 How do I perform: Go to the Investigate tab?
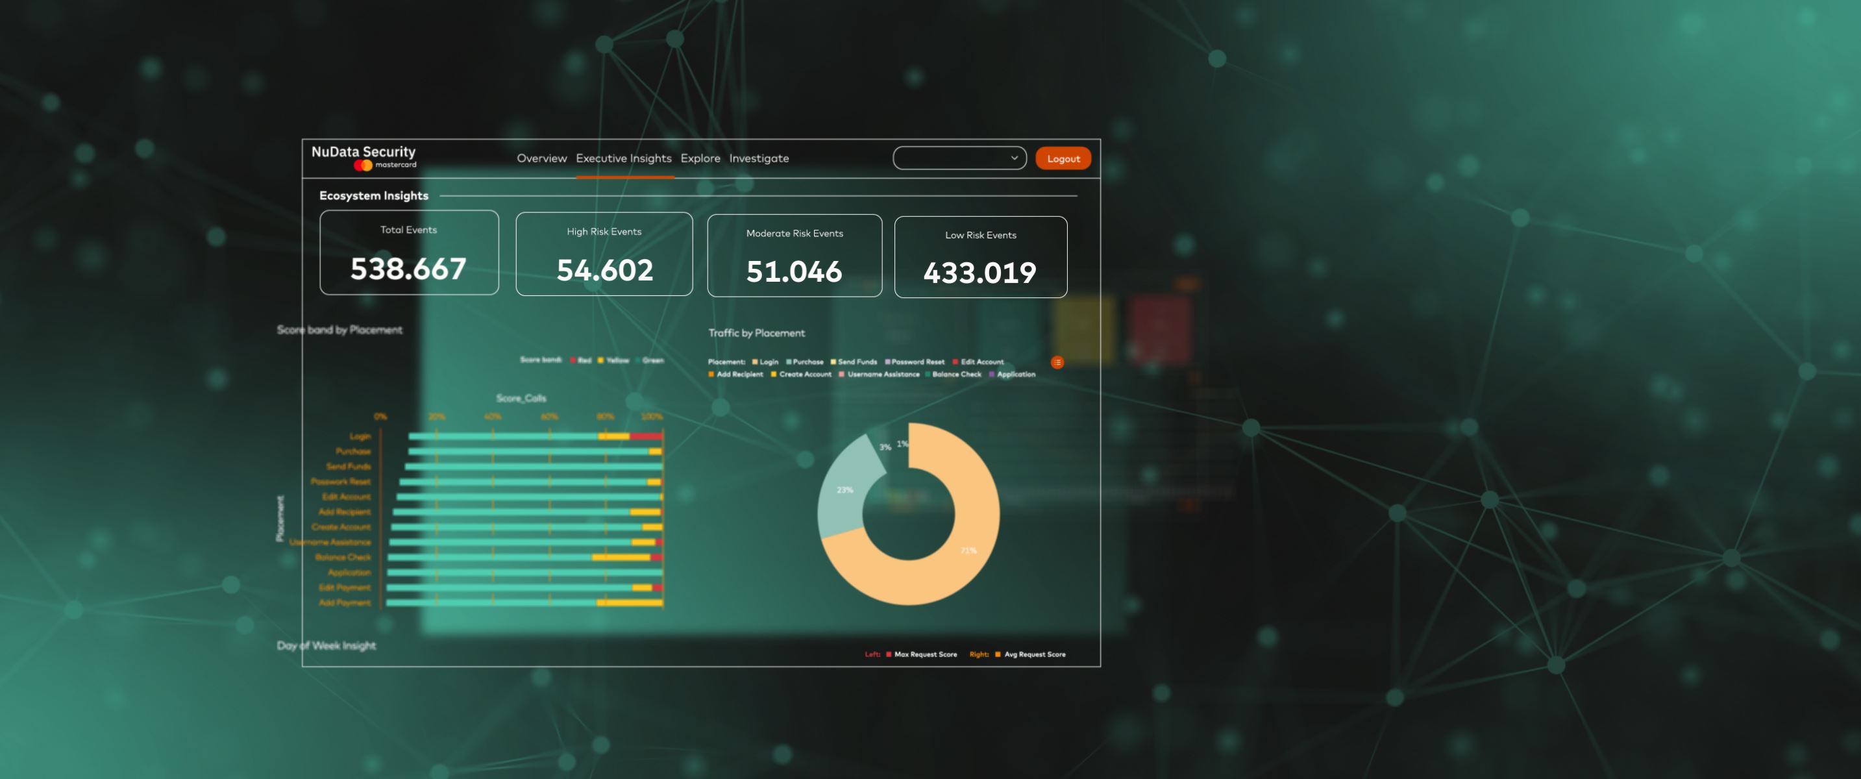(759, 158)
